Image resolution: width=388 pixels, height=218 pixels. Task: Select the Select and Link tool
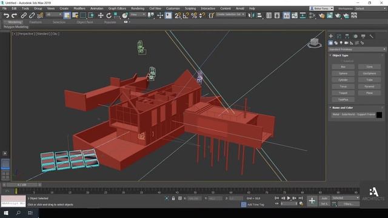coord(24,16)
